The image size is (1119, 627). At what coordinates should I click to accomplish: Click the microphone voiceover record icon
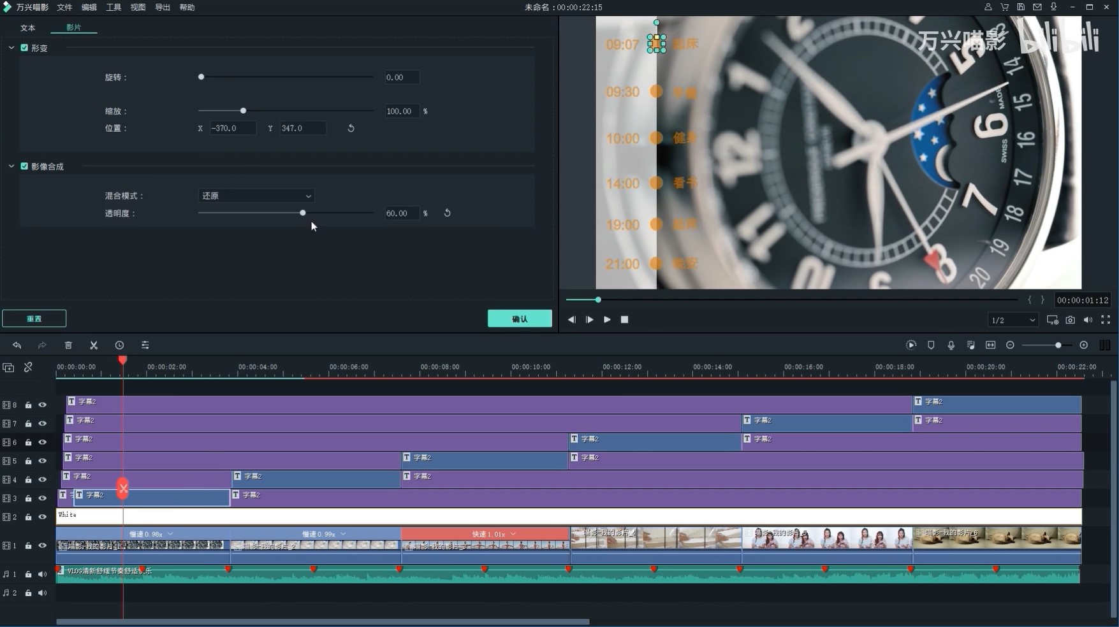(951, 345)
